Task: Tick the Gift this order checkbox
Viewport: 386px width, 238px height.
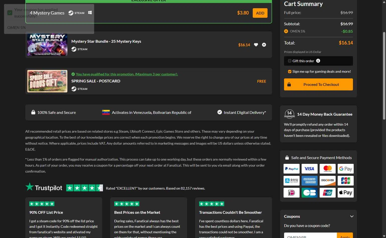Action: click(x=290, y=61)
